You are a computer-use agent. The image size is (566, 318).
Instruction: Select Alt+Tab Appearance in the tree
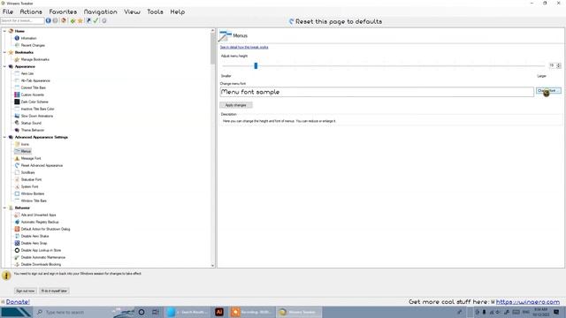[x=35, y=80]
